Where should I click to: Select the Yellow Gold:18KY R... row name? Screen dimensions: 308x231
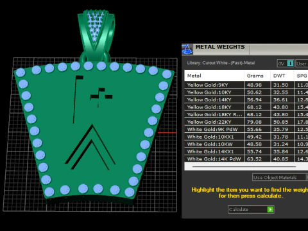tap(214, 114)
